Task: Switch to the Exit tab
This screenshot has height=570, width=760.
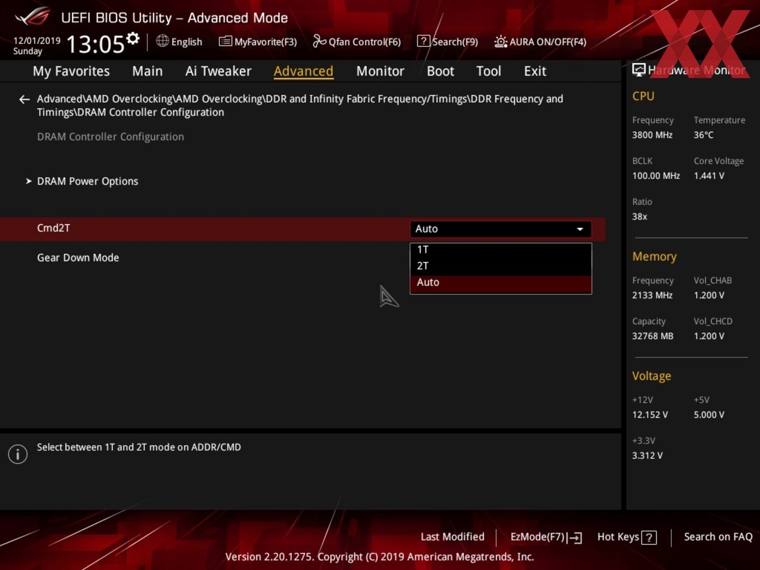Action: coord(535,71)
